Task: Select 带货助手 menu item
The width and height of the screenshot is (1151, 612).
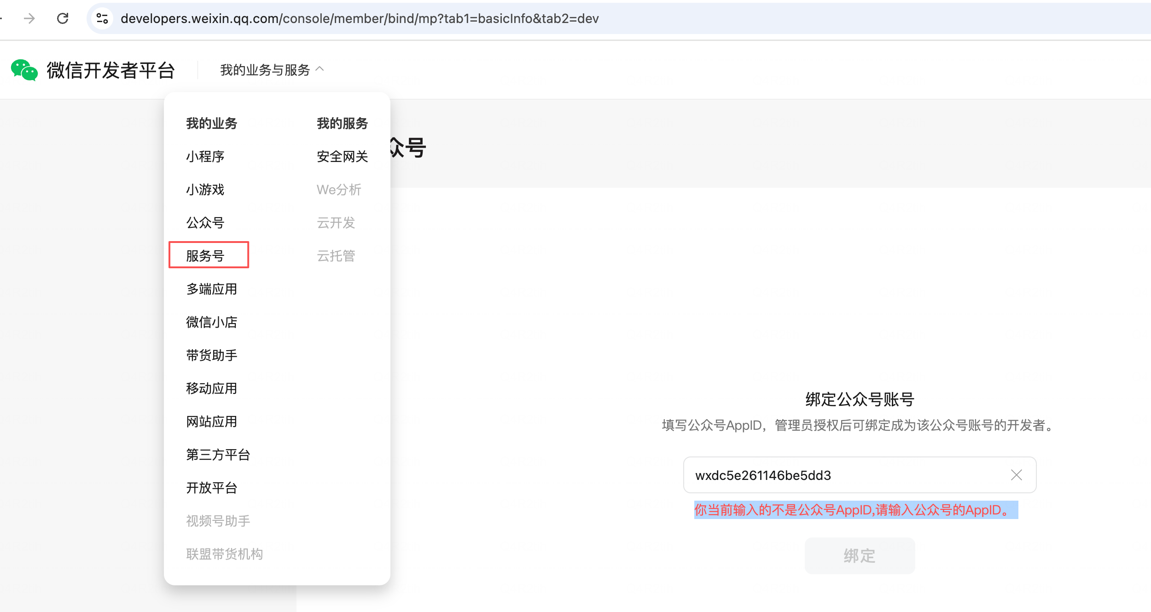Action: [212, 355]
